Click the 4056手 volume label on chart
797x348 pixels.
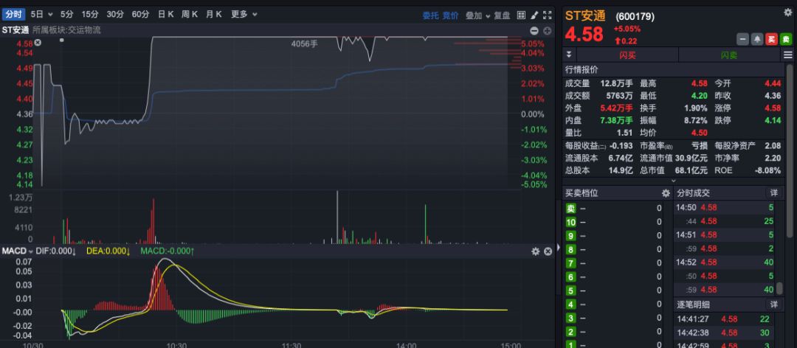[304, 43]
